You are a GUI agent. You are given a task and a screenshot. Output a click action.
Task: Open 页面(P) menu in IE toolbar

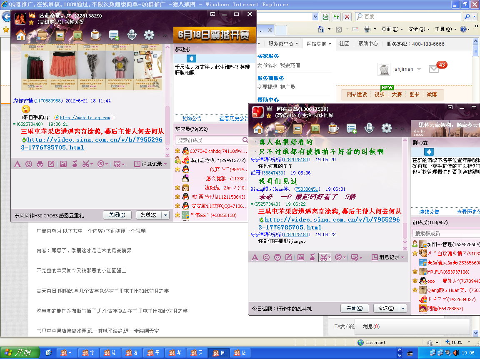(x=392, y=29)
